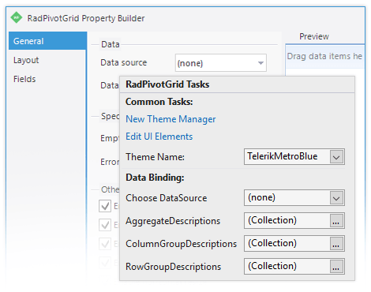Viewport: 371px width, 292px height.
Task: Click the Data source label
Action: [124, 62]
